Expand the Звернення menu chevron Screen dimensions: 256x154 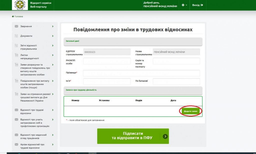53,26
